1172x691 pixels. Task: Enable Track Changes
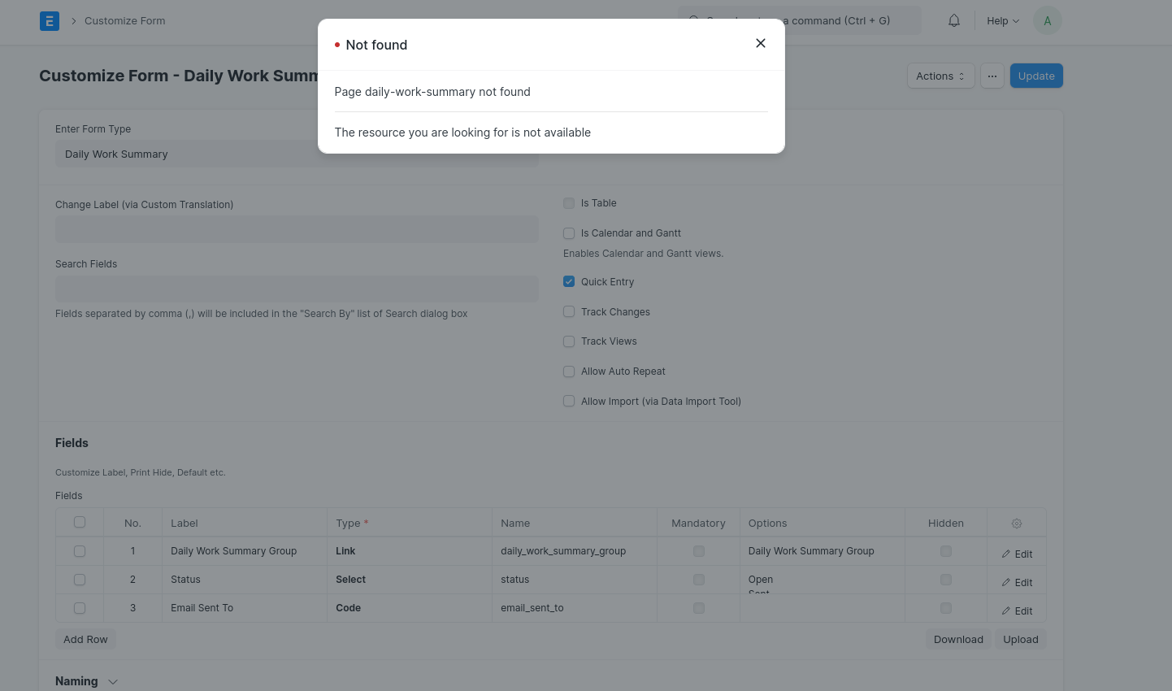[569, 312]
